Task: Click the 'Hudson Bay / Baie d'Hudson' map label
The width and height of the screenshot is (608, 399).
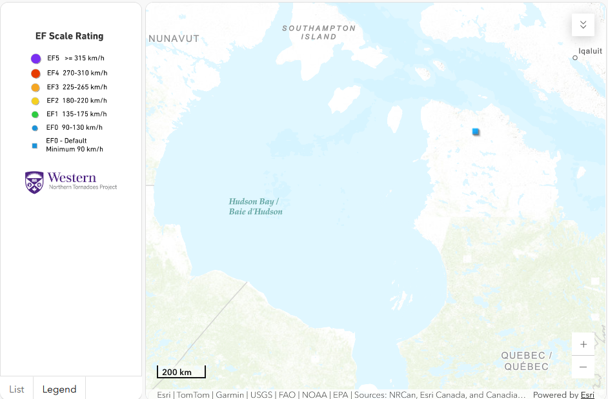Action: pyautogui.click(x=256, y=207)
